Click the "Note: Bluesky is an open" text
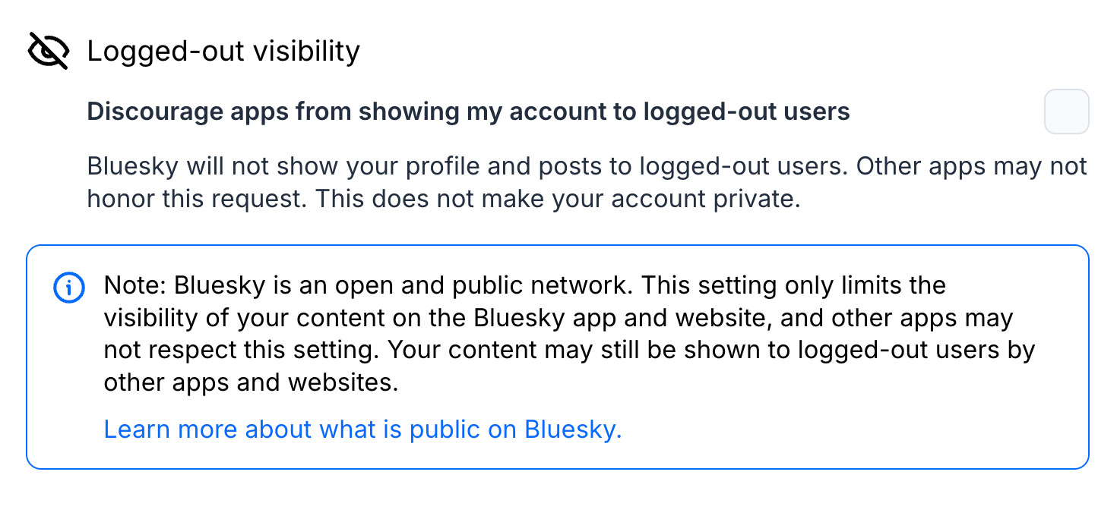Image resolution: width=1117 pixels, height=519 pixels. (228, 285)
